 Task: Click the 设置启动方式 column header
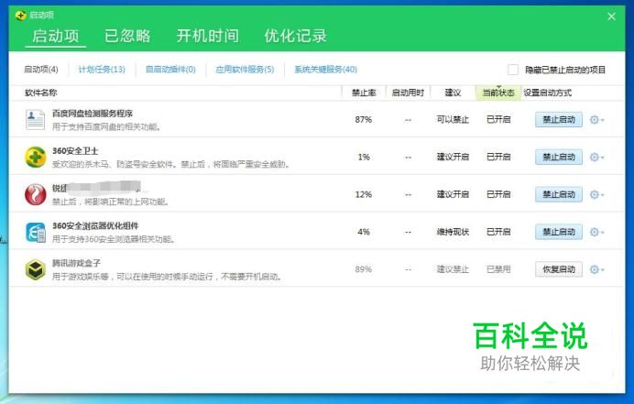click(548, 93)
